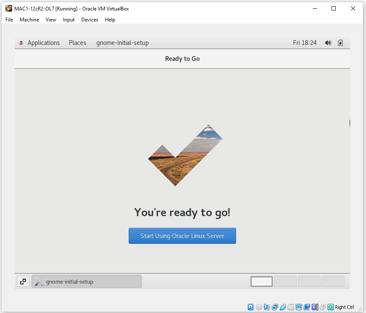Select the first workspace in switcher
Viewport: 366px width, 313px height.
point(262,281)
